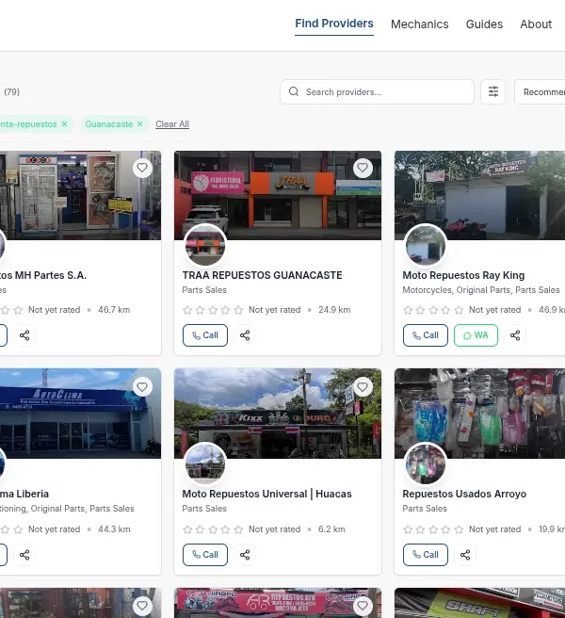Click the 24.9 km distance text
Screen dimensions: 565x618
point(334,310)
